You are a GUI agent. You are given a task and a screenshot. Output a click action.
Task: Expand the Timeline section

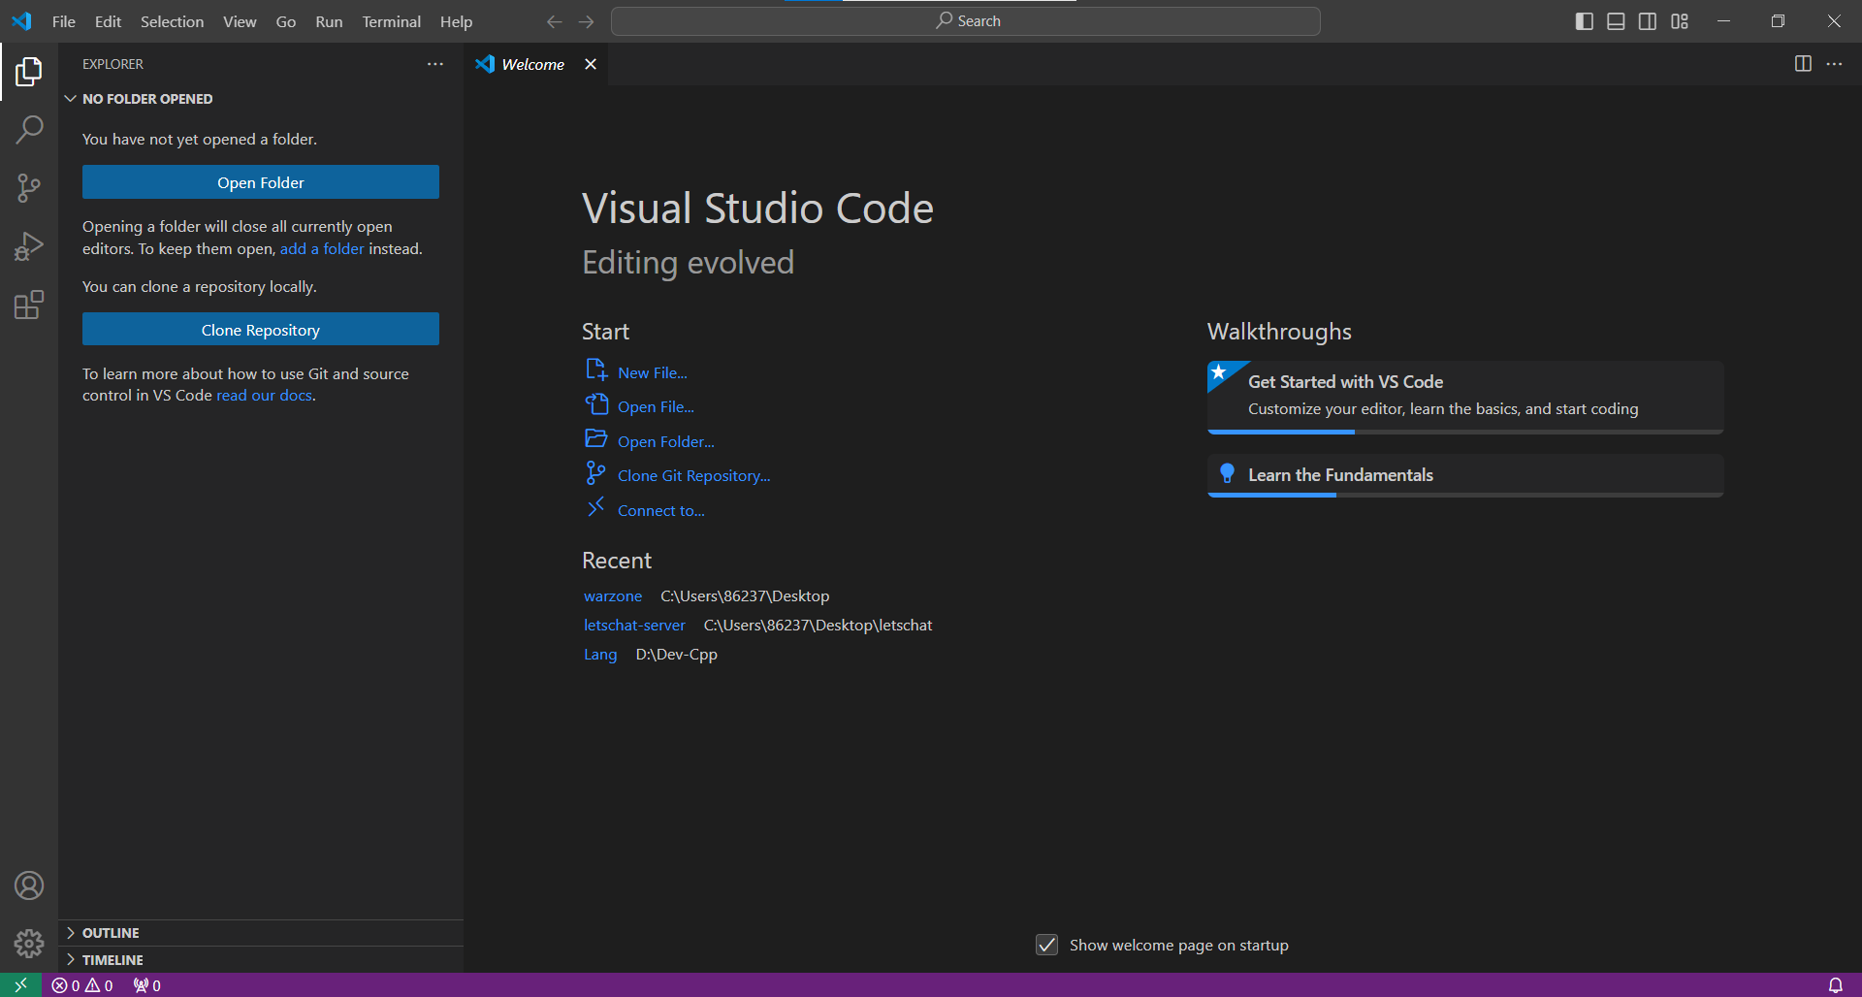click(x=112, y=960)
